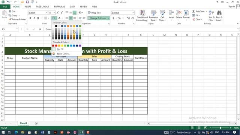Image resolution: width=240 pixels, height=135 pixels.
Task: Open Sort & Filter dropdown
Action: pyautogui.click(x=211, y=16)
